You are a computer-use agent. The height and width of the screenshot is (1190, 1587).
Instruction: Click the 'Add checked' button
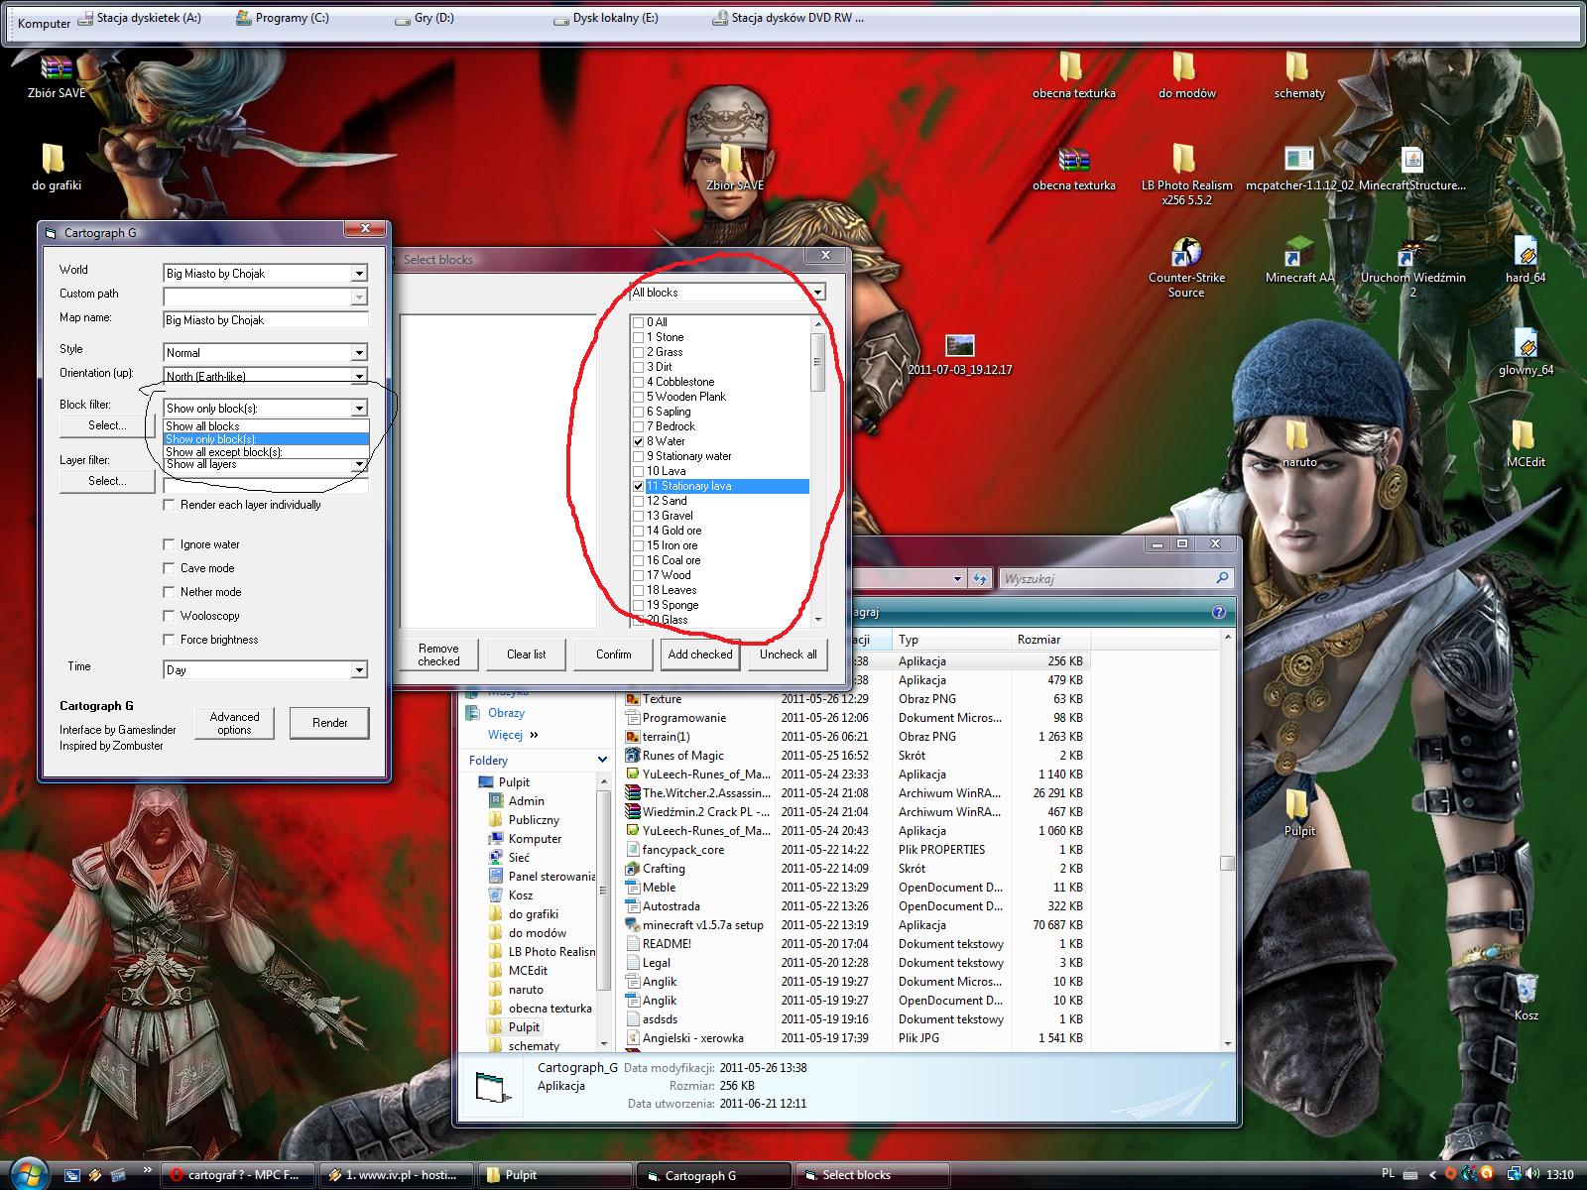(x=700, y=654)
